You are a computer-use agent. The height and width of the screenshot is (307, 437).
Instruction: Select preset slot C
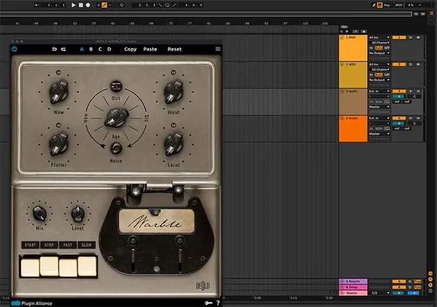click(100, 49)
